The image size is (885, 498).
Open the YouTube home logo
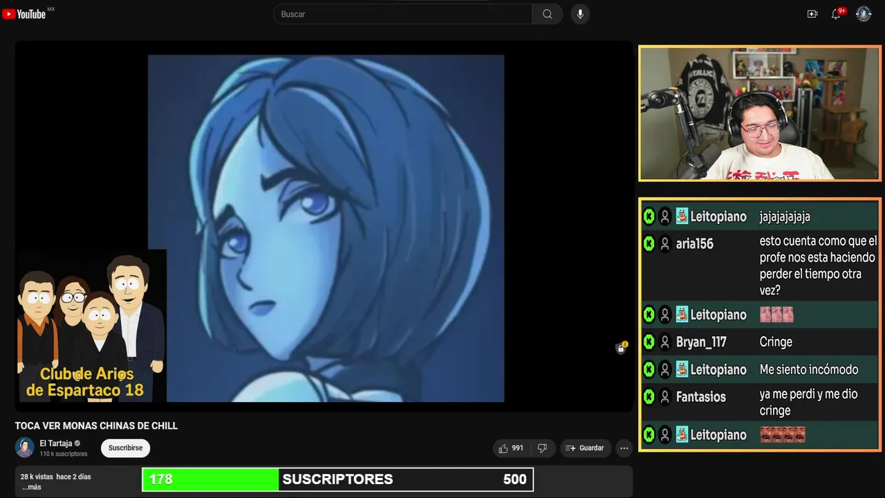pyautogui.click(x=24, y=14)
